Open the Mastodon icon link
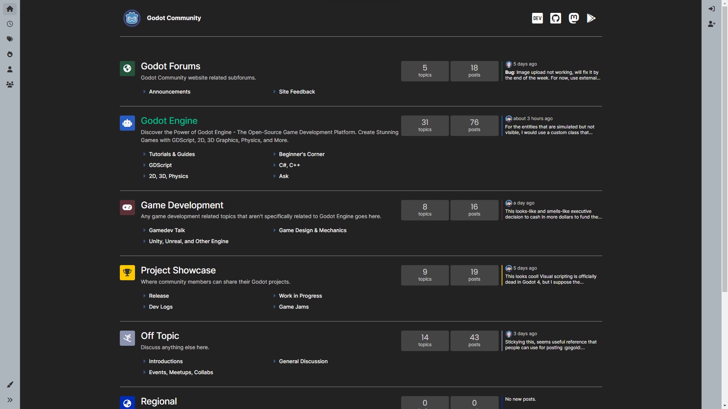 coord(574,18)
